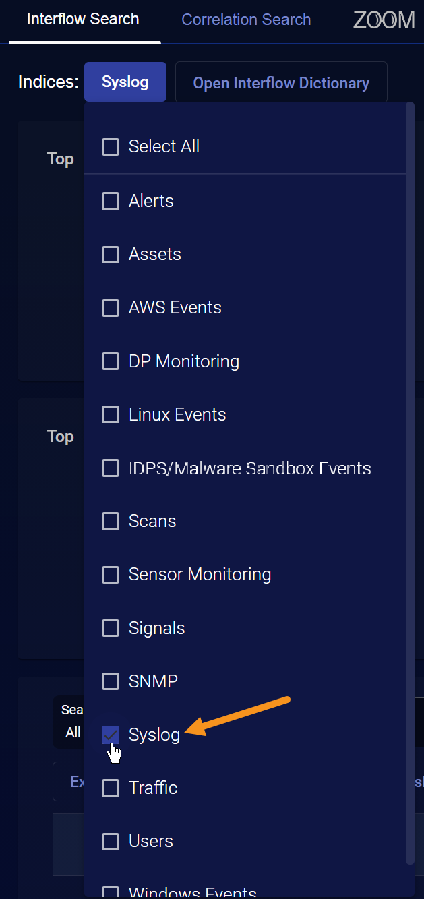The height and width of the screenshot is (899, 424).
Task: Uncheck the Syslog checkbox
Action: click(111, 735)
